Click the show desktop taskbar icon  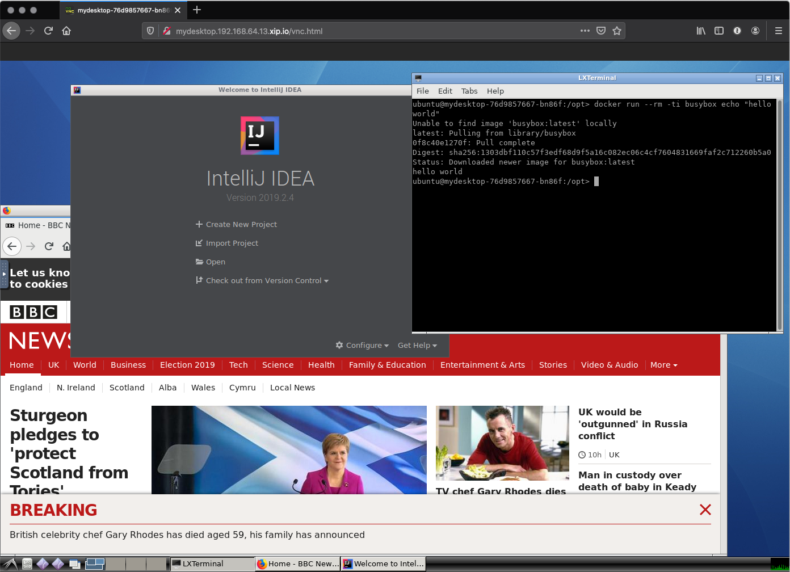[x=74, y=563]
